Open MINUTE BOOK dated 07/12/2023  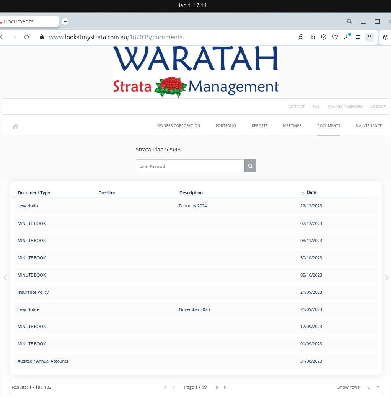(196, 223)
